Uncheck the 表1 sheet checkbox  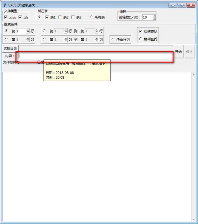(47, 17)
